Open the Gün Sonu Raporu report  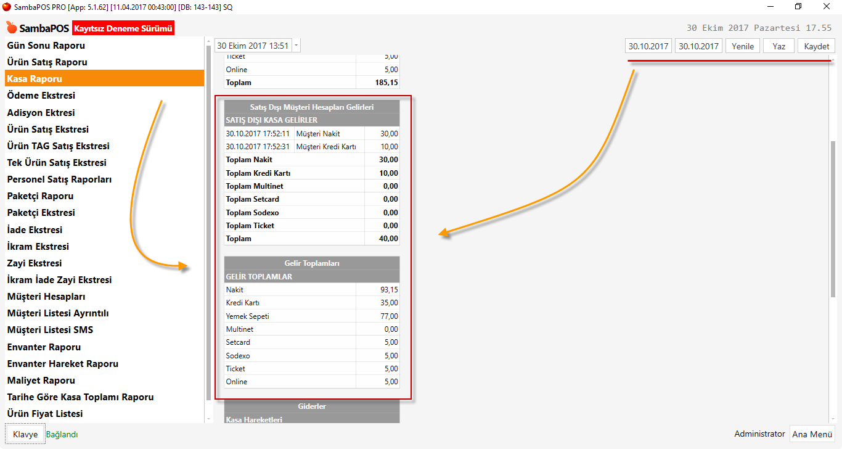[x=46, y=46]
